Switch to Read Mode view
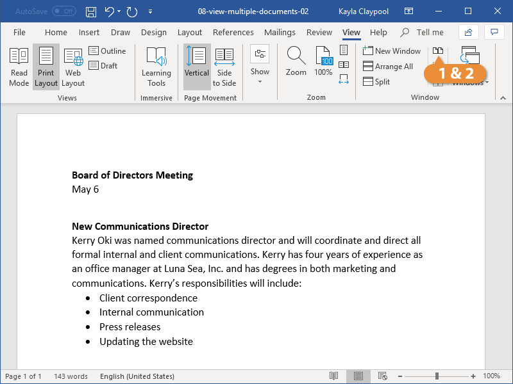 tap(19, 67)
